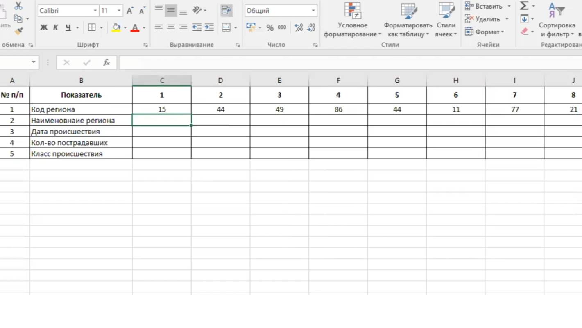This screenshot has width=582, height=328.
Task: Expand the Удалить dropdown arrow
Action: click(x=507, y=19)
